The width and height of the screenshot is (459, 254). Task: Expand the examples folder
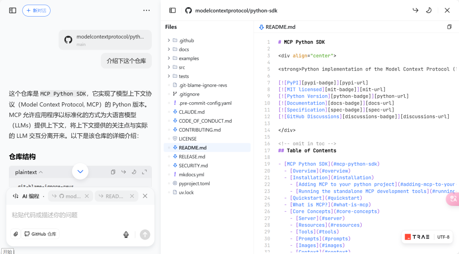[x=169, y=58]
